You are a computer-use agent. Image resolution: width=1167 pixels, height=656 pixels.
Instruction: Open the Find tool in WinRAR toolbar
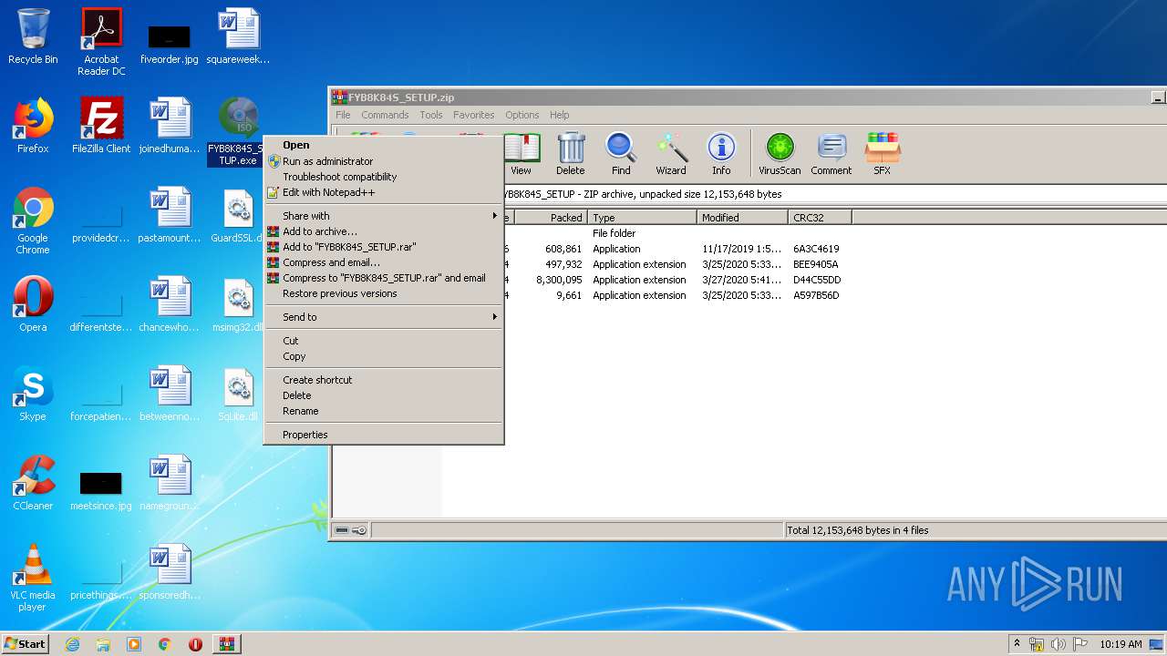coord(621,153)
